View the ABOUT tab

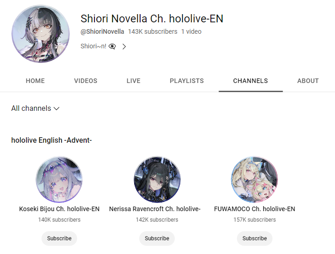click(308, 81)
